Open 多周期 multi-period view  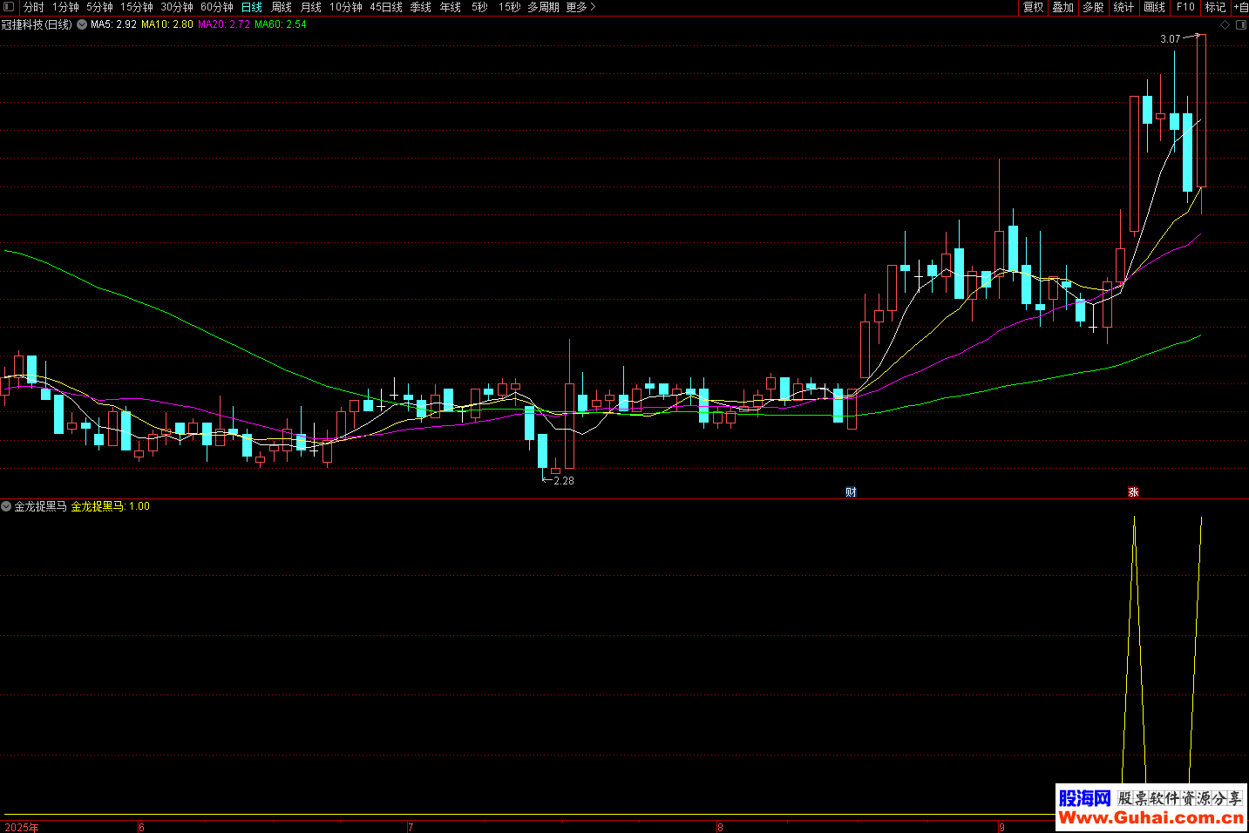pyautogui.click(x=543, y=7)
